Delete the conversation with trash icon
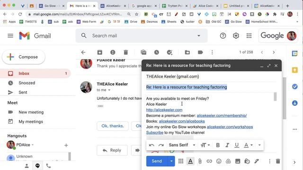The width and height of the screenshot is (303, 170). pos(126,52)
